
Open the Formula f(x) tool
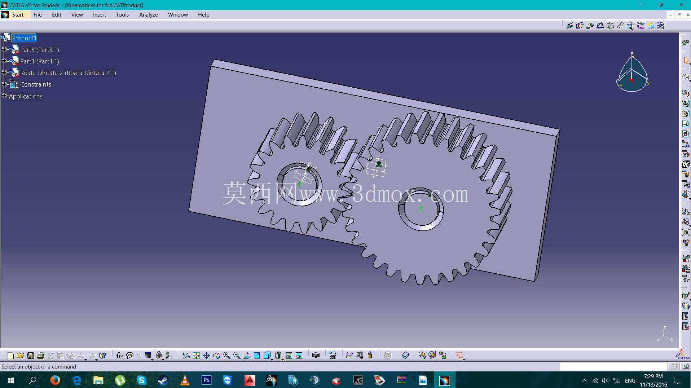click(x=120, y=356)
